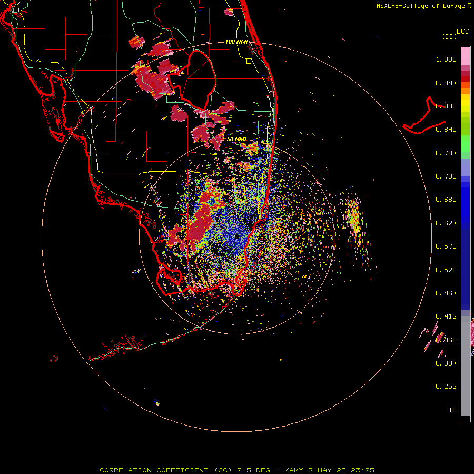
Task: Select the 1.000 value on the scale
Action: pyautogui.click(x=446, y=59)
